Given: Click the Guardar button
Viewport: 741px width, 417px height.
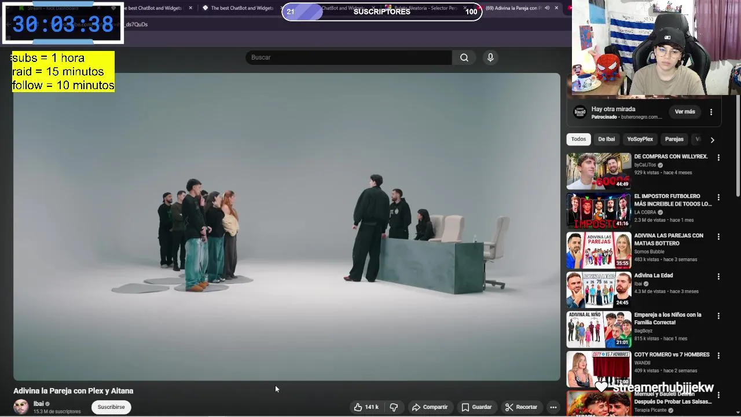Looking at the screenshot, I should tap(476, 407).
